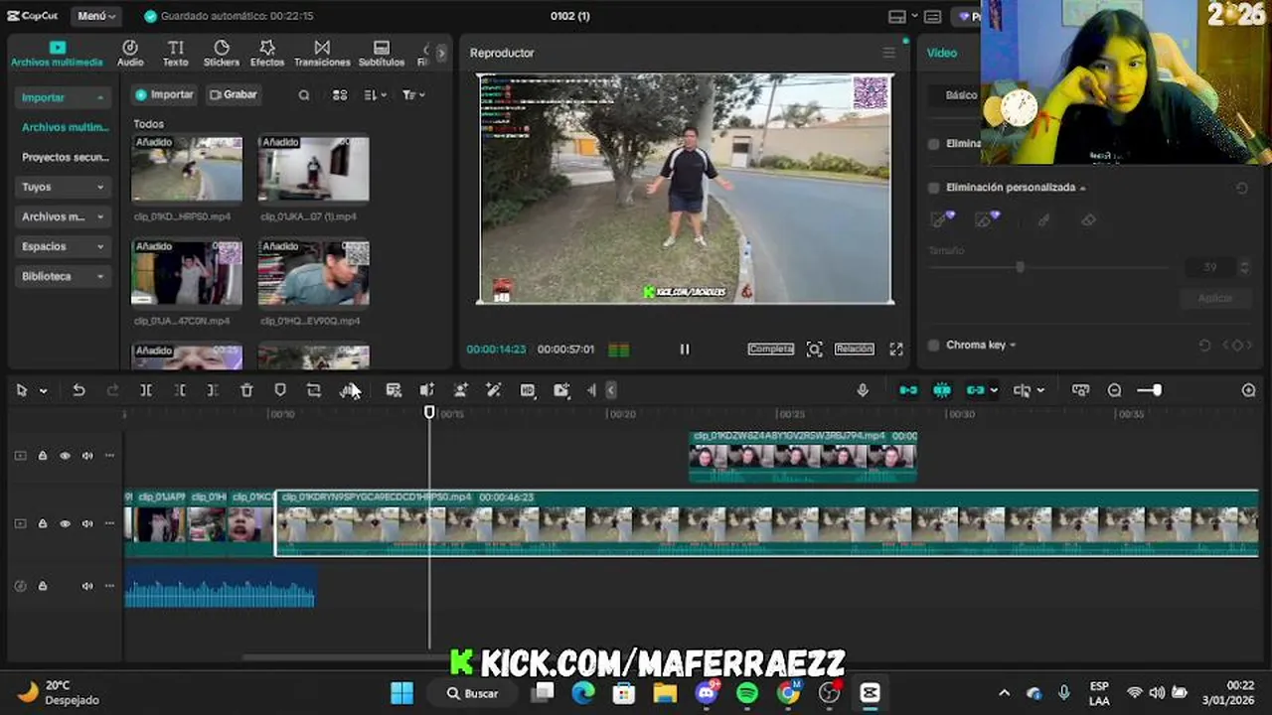1272x715 pixels.
Task: Click the layout icon in title bar
Action: point(897,16)
